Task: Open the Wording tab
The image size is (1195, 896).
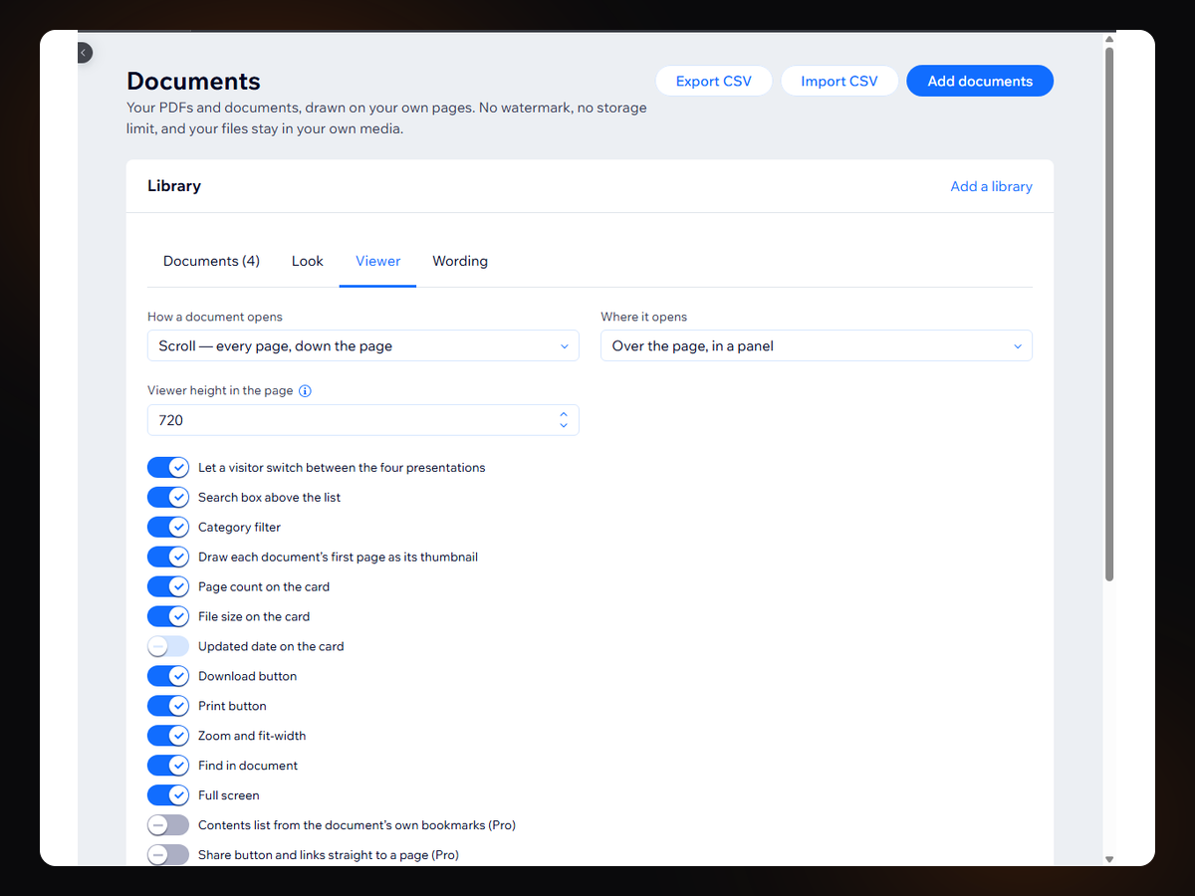Action: [460, 261]
